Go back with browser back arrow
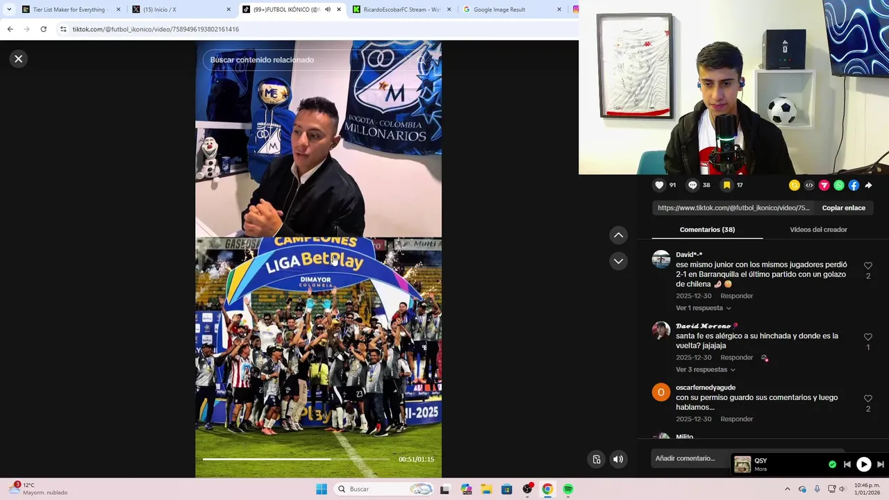Screen dimensions: 889x500 (10, 29)
